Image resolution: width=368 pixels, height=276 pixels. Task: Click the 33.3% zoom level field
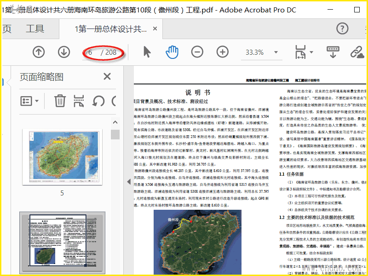pos(255,52)
